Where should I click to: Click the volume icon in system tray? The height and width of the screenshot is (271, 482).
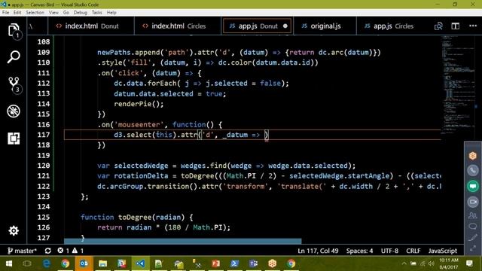[432, 263]
